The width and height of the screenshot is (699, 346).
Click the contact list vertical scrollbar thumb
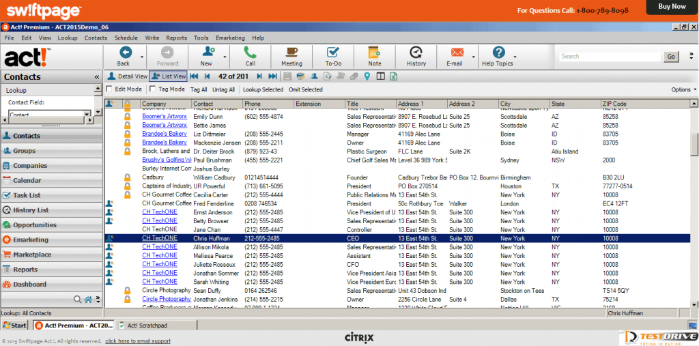point(694,144)
